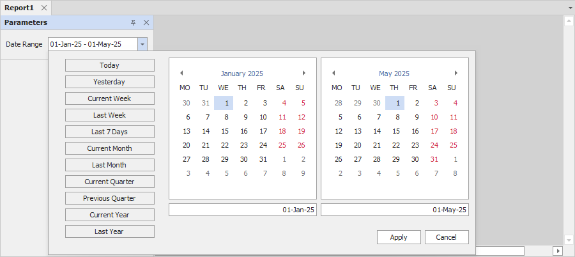Open the January 2025 month header
The image size is (575, 257).
pyautogui.click(x=242, y=74)
